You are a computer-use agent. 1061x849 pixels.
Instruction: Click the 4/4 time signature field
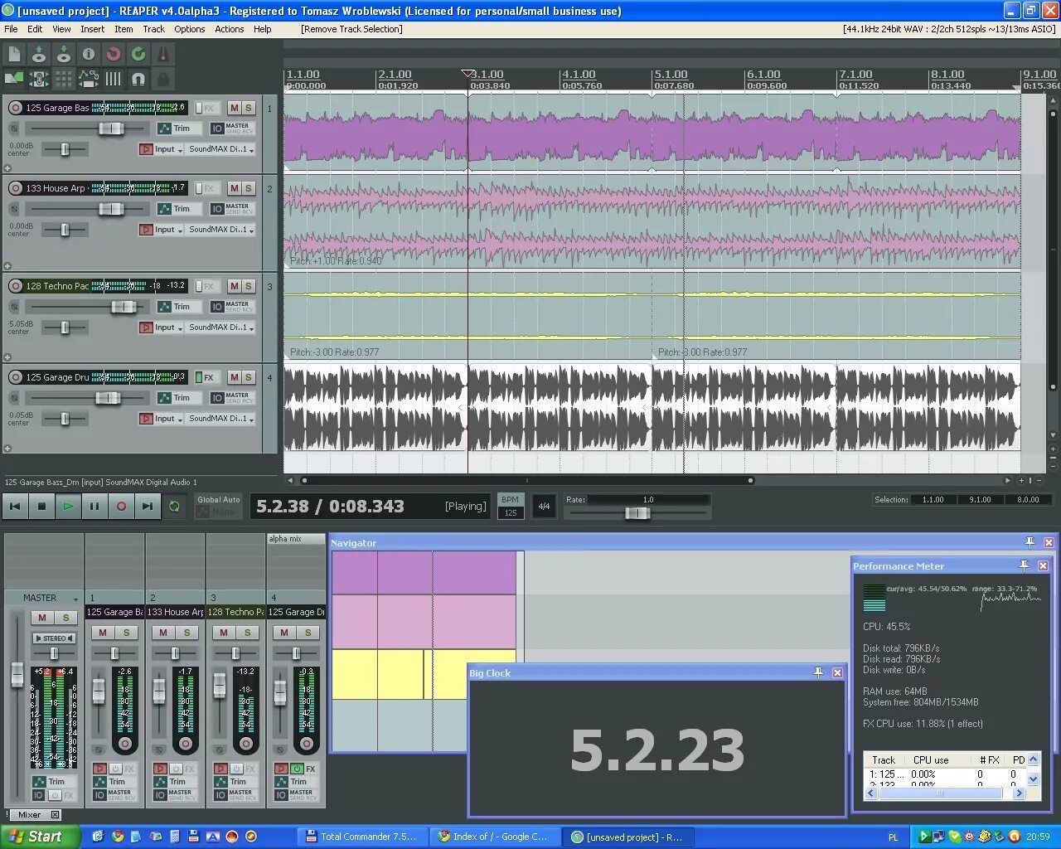pyautogui.click(x=544, y=506)
